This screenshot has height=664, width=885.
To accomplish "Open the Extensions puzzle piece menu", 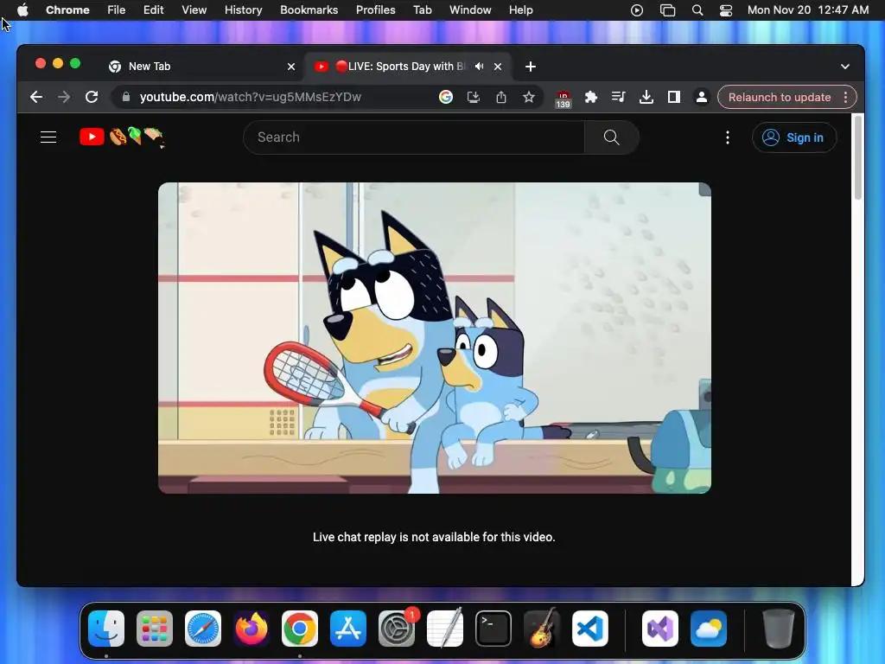I will pos(591,97).
